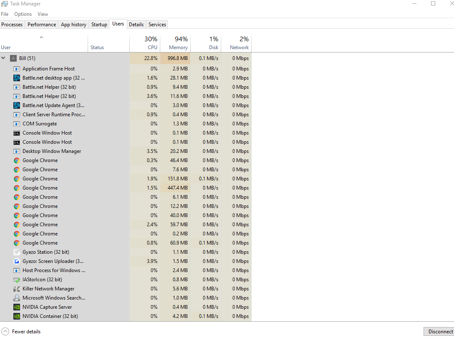This screenshot has height=340, width=454.
Task: Click the 3.9% CPU cell for Gyazo
Action: pyautogui.click(x=145, y=261)
